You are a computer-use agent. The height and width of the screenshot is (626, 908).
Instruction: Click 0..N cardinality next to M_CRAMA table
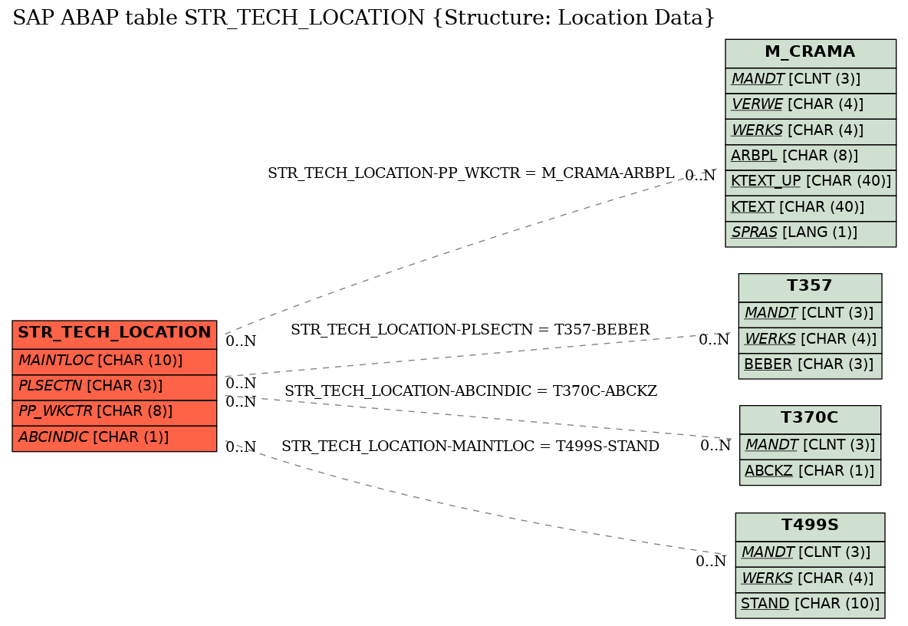click(x=700, y=176)
